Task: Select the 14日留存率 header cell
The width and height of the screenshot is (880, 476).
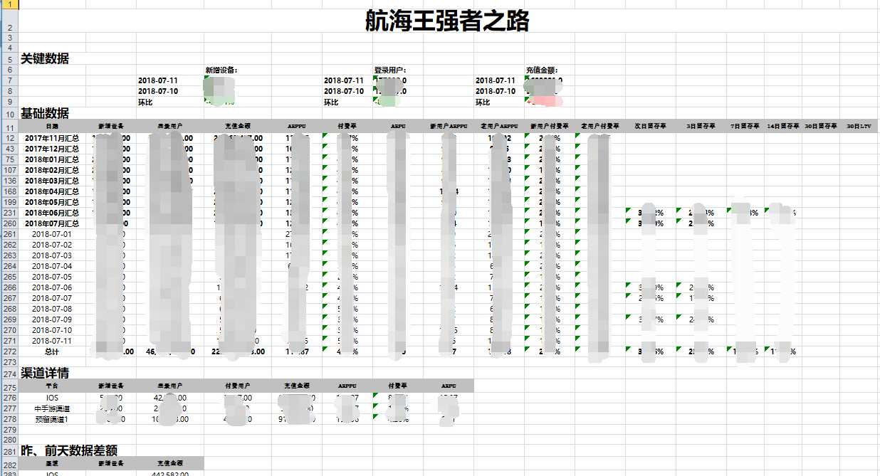Action: tap(782, 127)
